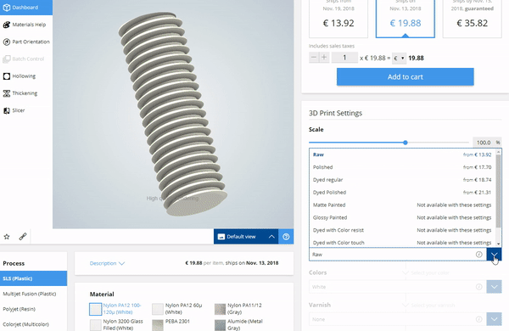Open the Part Orientation tool
The height and width of the screenshot is (331, 509).
(x=26, y=42)
